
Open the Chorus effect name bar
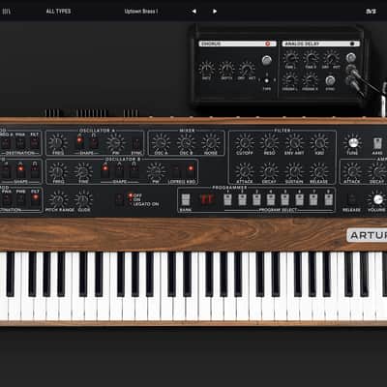[x=237, y=44]
